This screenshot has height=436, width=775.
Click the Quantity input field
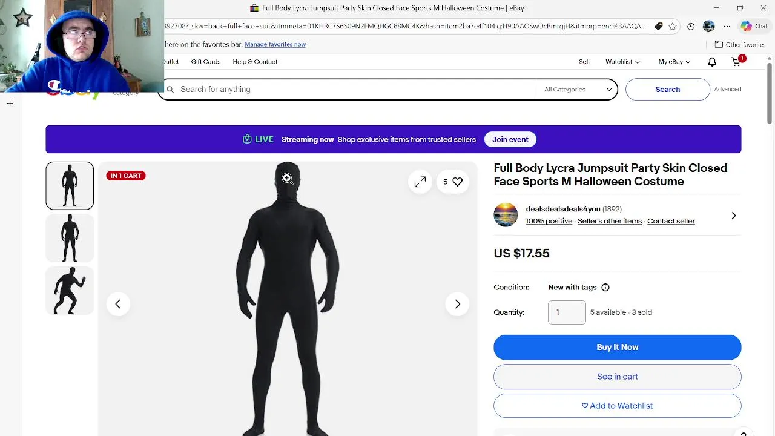tap(567, 312)
